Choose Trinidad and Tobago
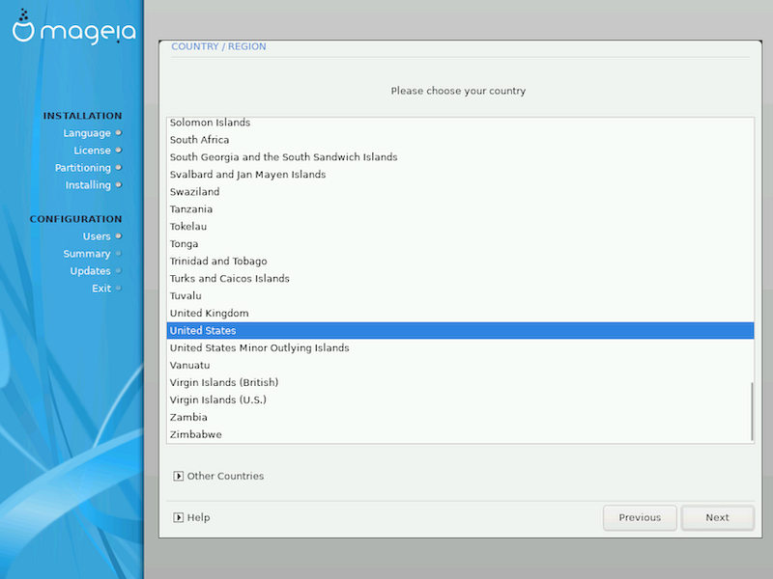Screen dimensions: 773x579 pos(461,261)
